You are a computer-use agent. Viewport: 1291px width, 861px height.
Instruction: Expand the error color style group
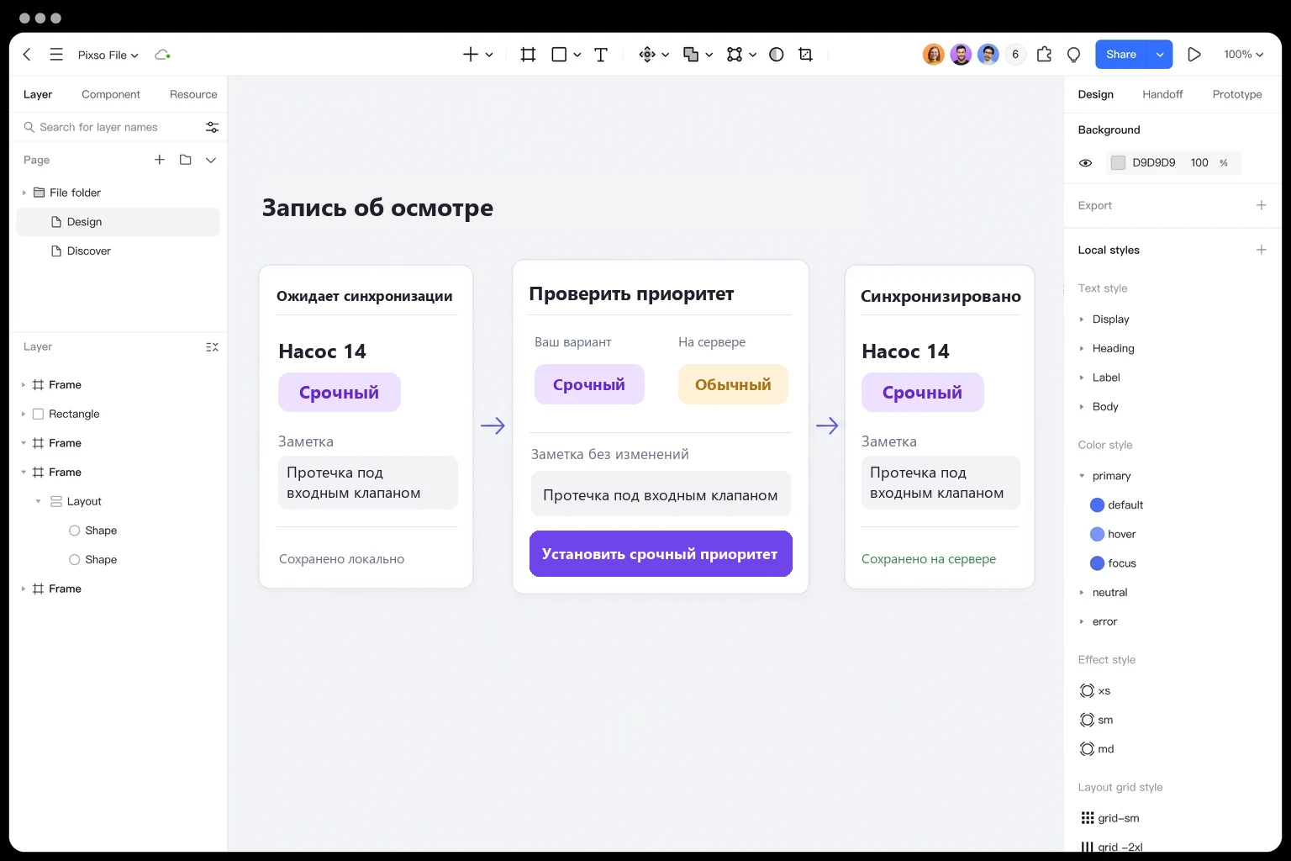[1082, 621]
